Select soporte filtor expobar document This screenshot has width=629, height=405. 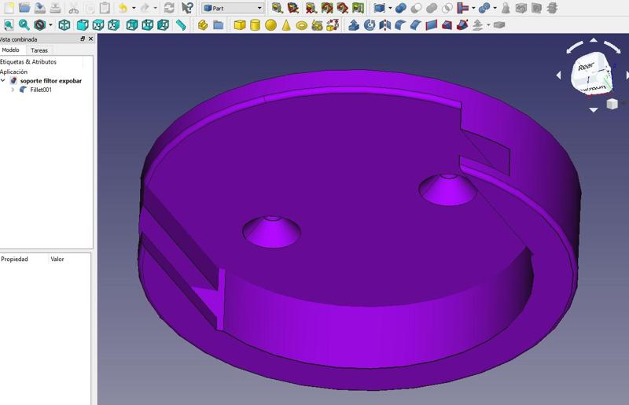tap(51, 81)
